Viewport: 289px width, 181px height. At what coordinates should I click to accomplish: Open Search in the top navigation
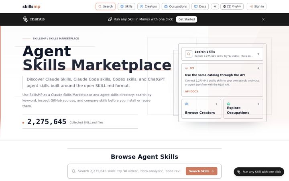coord(106,6)
